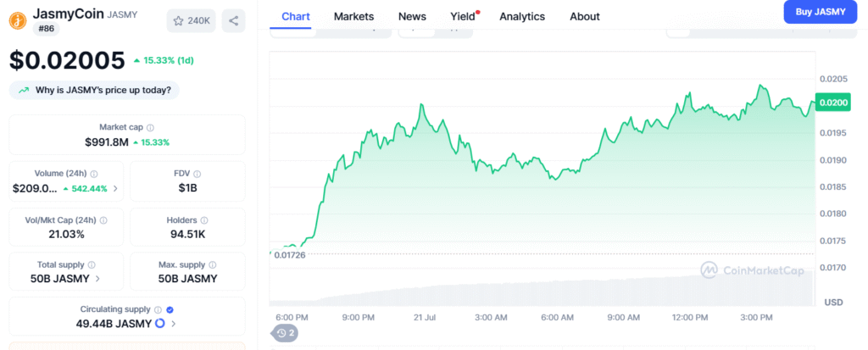
Task: Click the Total supply info icon
Action: [x=92, y=264]
